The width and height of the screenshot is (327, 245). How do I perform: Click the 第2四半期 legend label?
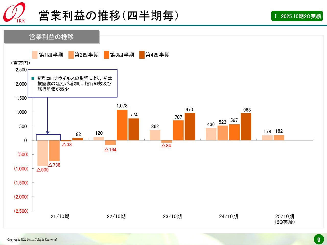coord(87,55)
